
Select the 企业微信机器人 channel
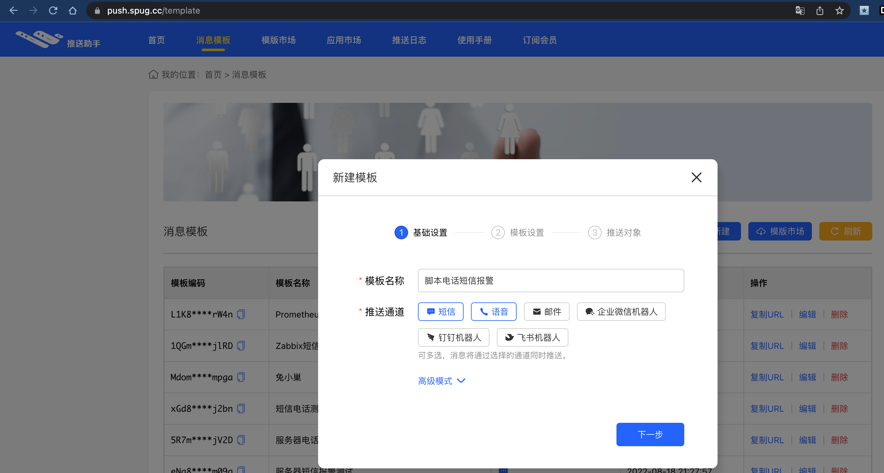coord(621,312)
